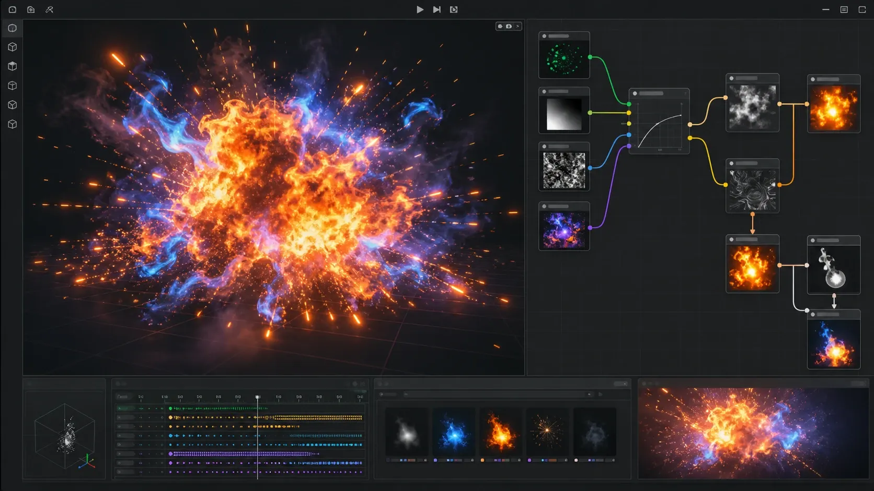Click the rendered explosion preview in the bottom-right panel
Viewport: 874px width, 491px height.
pos(753,433)
